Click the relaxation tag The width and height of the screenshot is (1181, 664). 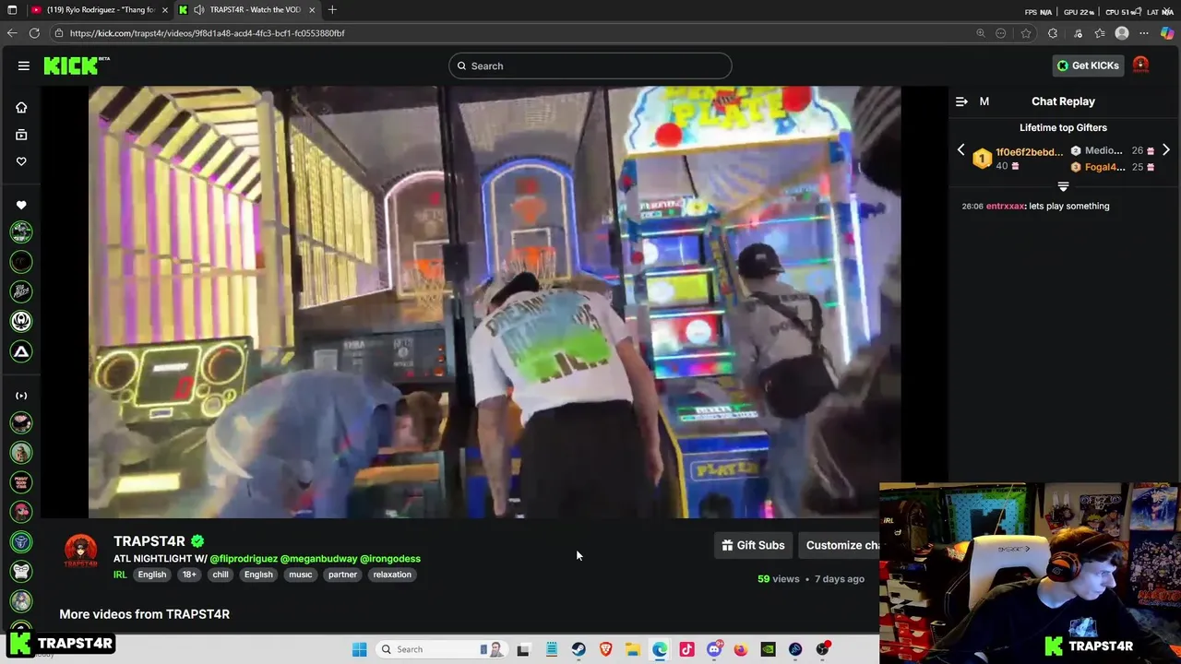pyautogui.click(x=392, y=575)
